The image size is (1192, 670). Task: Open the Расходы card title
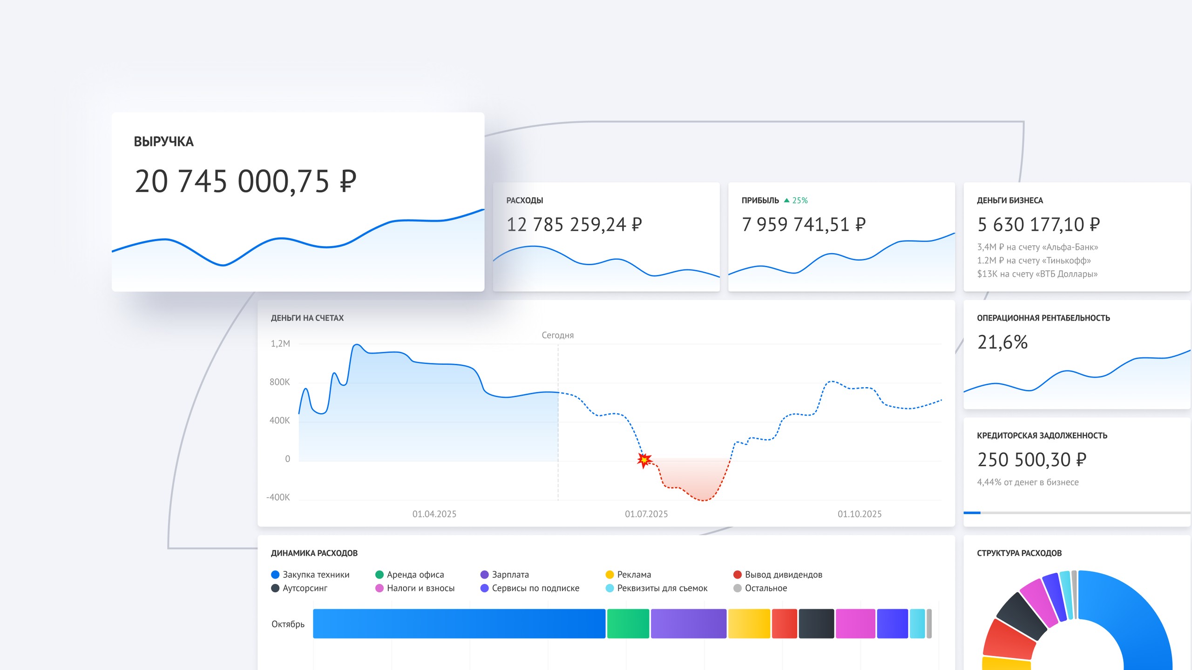pyautogui.click(x=525, y=201)
